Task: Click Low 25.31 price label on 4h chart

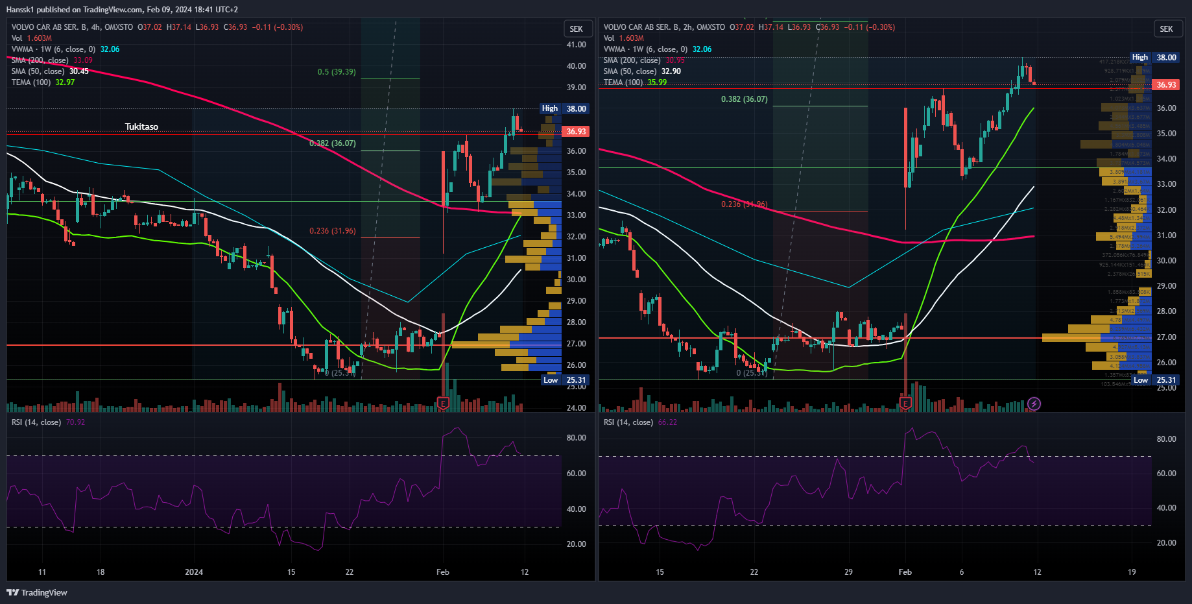Action: [565, 380]
